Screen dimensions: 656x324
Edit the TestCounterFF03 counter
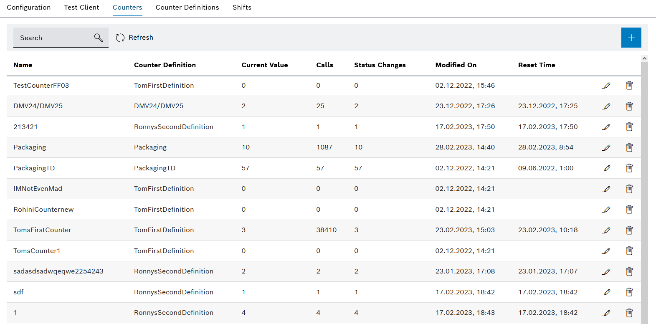click(x=606, y=86)
